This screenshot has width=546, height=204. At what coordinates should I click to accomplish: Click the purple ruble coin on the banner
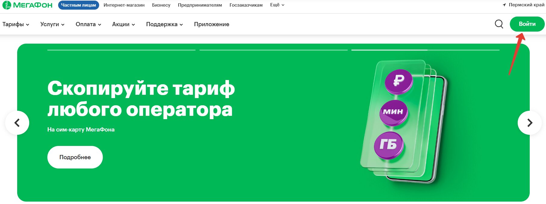click(x=399, y=80)
